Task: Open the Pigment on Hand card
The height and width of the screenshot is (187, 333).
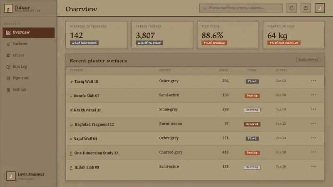Action: (294, 35)
